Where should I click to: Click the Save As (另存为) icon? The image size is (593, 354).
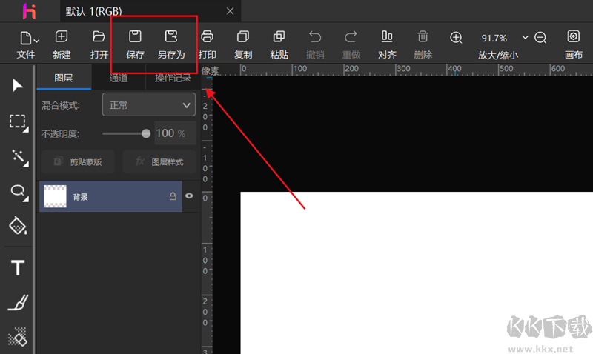tap(171, 36)
